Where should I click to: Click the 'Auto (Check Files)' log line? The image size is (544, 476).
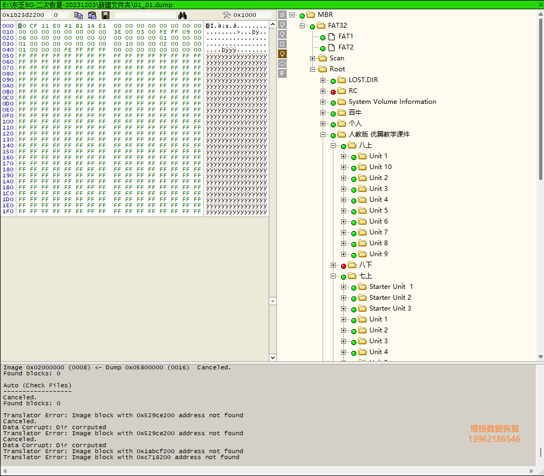click(37, 386)
